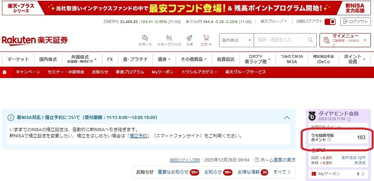Viewport: 374px width, 181px height.
Task: Toggle the 自動ログアウト switch
Action: (330, 22)
